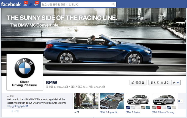187x118 pixels.
Task: Open the 사진 photos thumbnail
Action: coord(86,101)
